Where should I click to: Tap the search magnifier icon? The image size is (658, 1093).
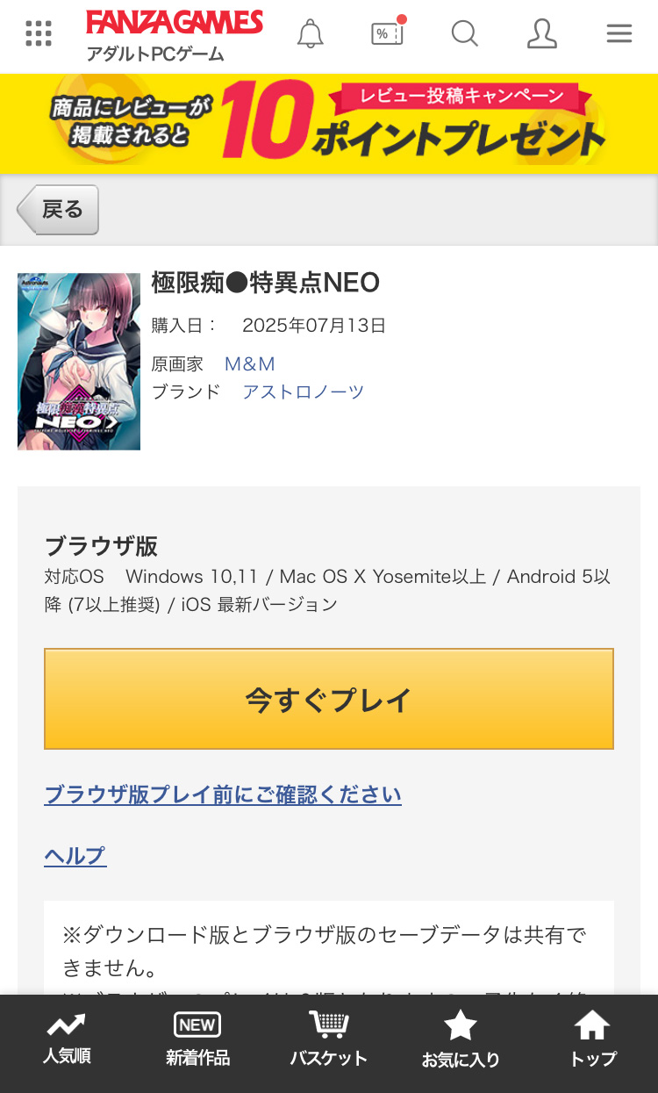pos(464,33)
